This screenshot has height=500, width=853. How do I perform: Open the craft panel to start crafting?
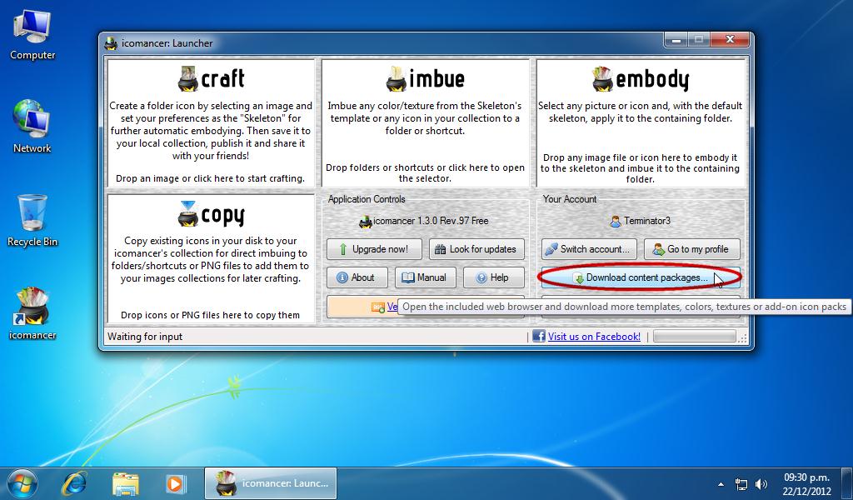[x=211, y=123]
